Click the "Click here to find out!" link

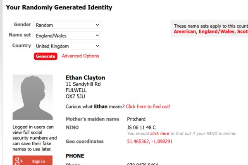pos(148,106)
